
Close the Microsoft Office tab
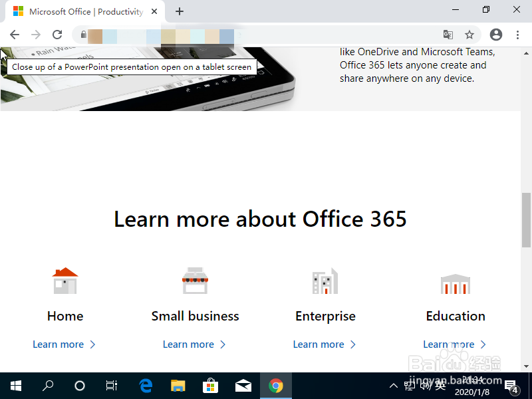tap(154, 11)
